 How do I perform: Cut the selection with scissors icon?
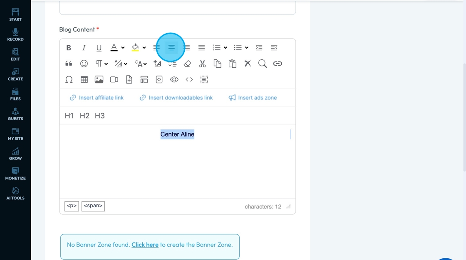[x=202, y=64]
